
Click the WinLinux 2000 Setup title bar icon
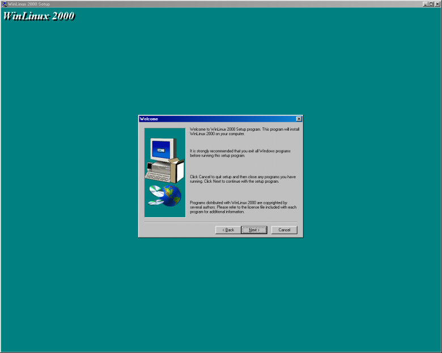point(4,4)
